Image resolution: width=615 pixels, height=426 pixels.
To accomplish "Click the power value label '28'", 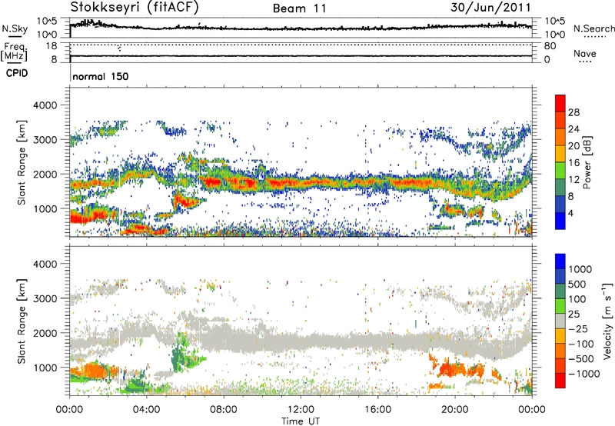I will click(x=573, y=112).
